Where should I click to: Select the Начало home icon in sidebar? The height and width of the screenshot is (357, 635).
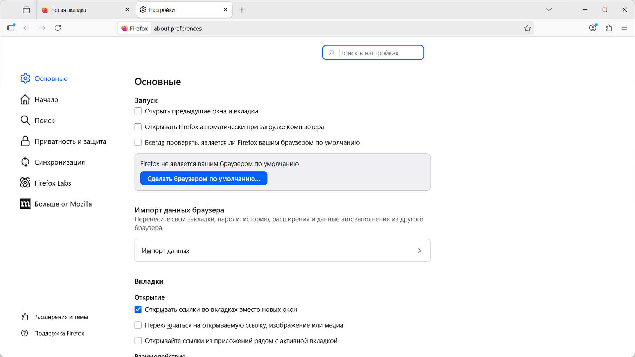[25, 99]
